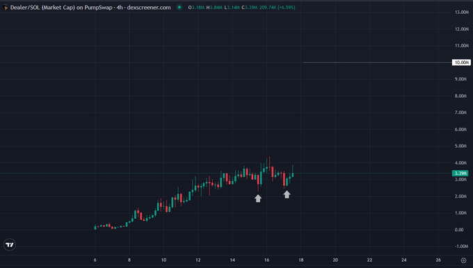Click the 3.39M current price label
Image resolution: width=473 pixels, height=268 pixels.
(460, 173)
